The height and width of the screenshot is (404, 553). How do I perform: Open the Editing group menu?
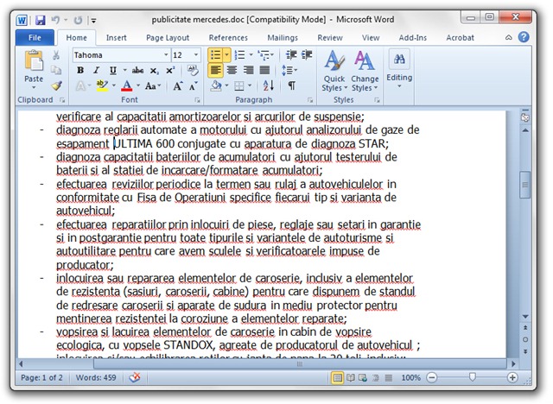(399, 69)
